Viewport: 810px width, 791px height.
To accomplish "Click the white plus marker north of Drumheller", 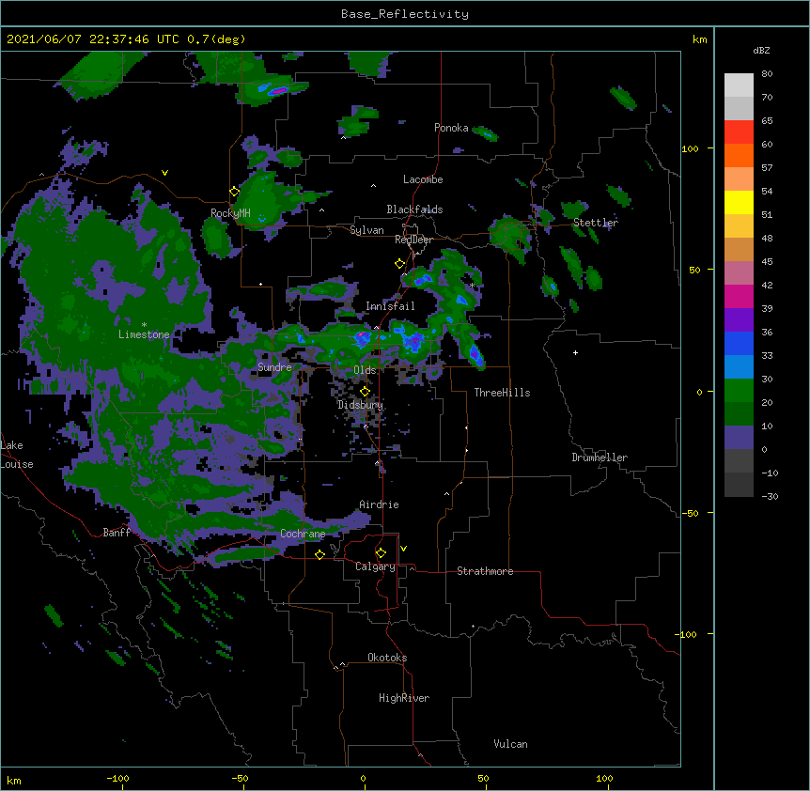I will 575,352.
